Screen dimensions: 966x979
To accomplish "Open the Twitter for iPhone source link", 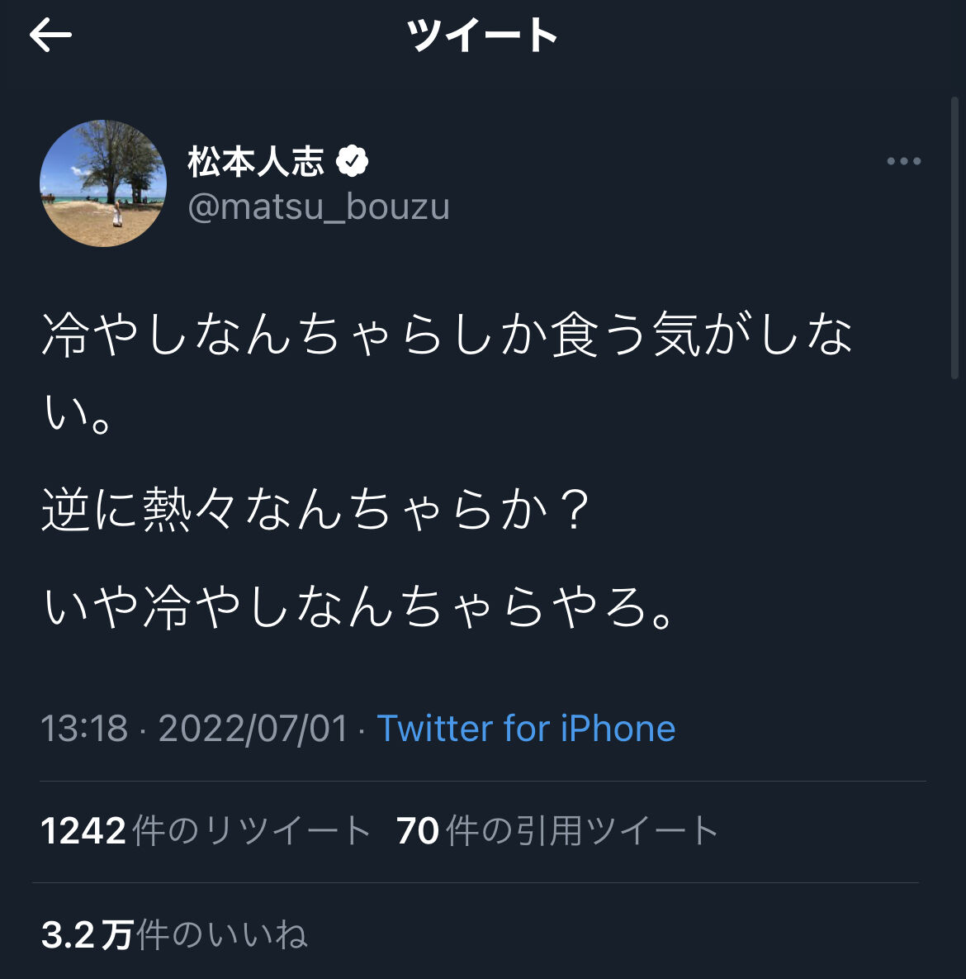I will [526, 729].
